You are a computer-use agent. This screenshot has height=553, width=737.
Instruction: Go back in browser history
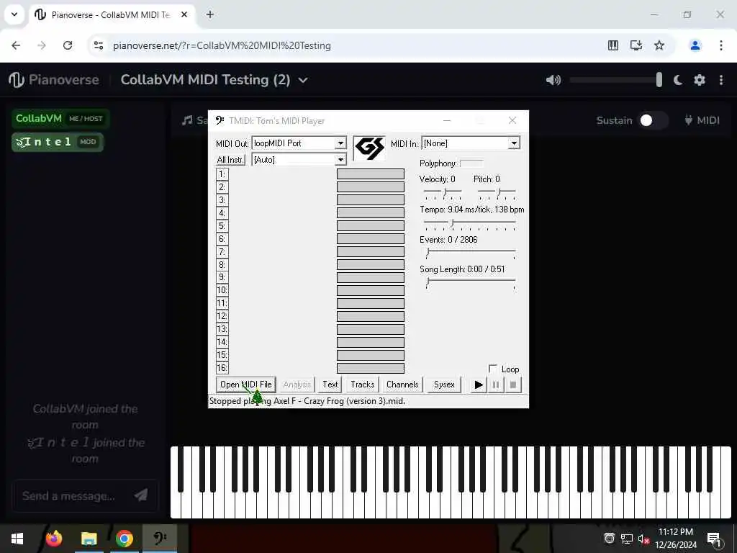pos(16,45)
